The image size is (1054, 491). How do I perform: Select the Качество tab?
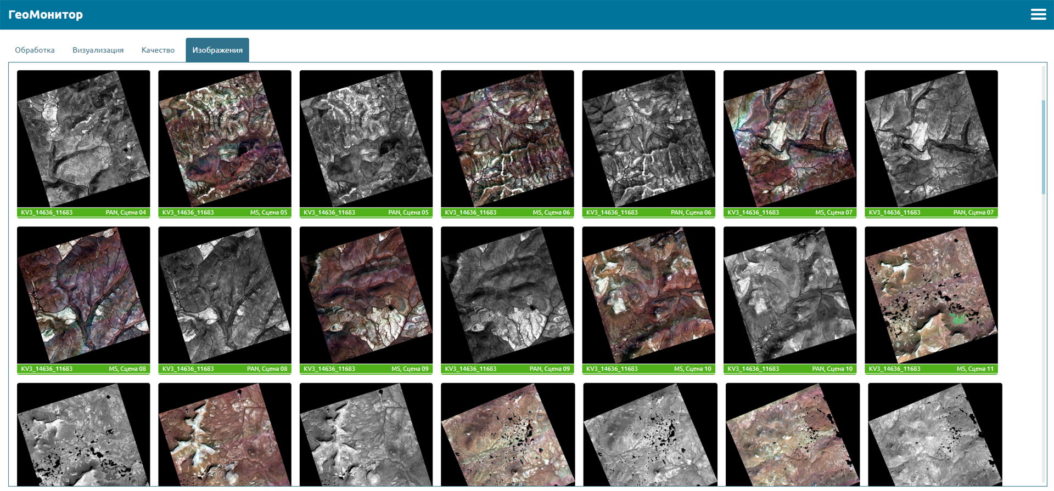pos(158,50)
